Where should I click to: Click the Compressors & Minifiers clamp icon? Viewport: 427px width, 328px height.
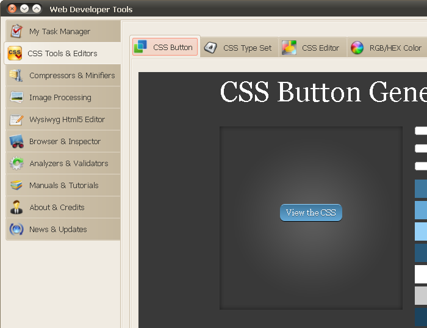coord(16,75)
